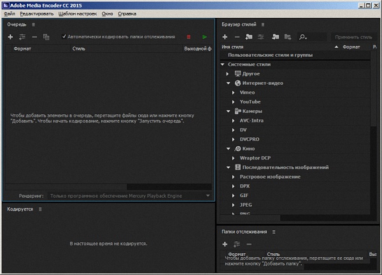The width and height of the screenshot is (382, 275).
Task: Open the queue item settings icon
Action: point(22,37)
